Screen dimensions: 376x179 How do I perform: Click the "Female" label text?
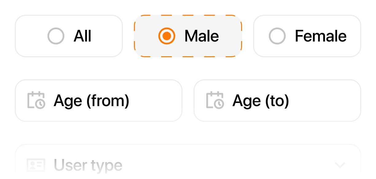pyautogui.click(x=321, y=36)
